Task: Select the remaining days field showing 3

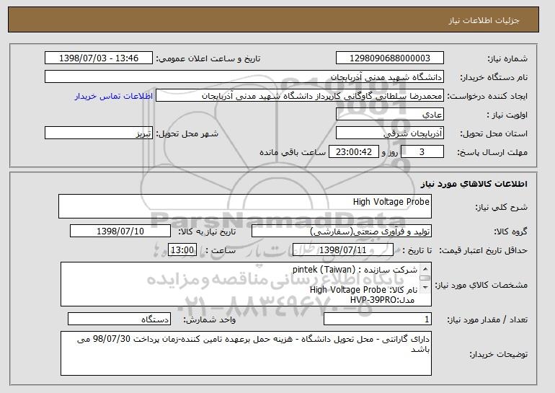Action: [422, 152]
